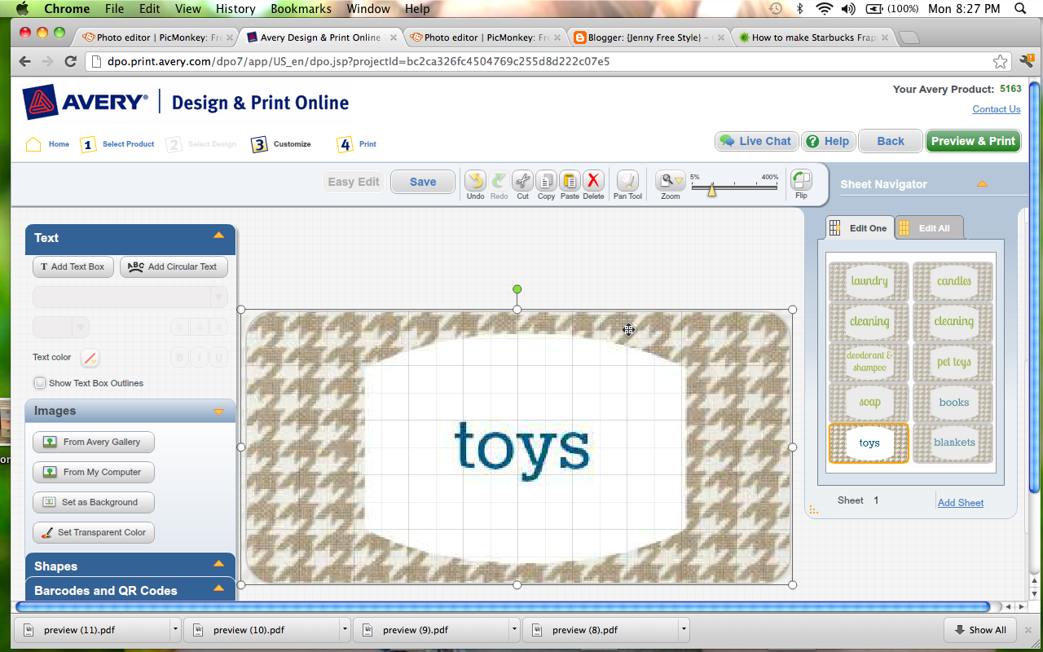
Task: Open the Bookmarks menu
Action: [301, 9]
